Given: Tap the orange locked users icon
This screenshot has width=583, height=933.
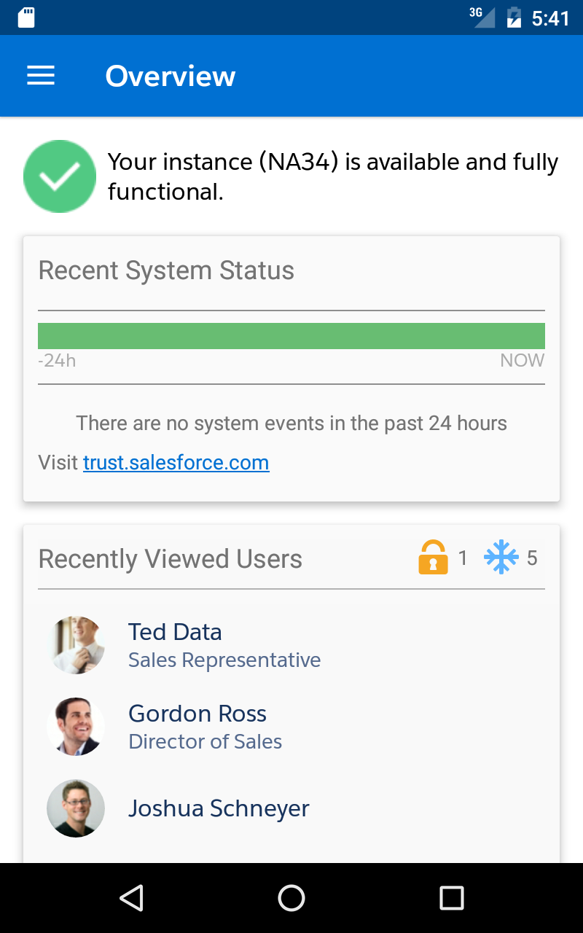Looking at the screenshot, I should click(x=433, y=558).
